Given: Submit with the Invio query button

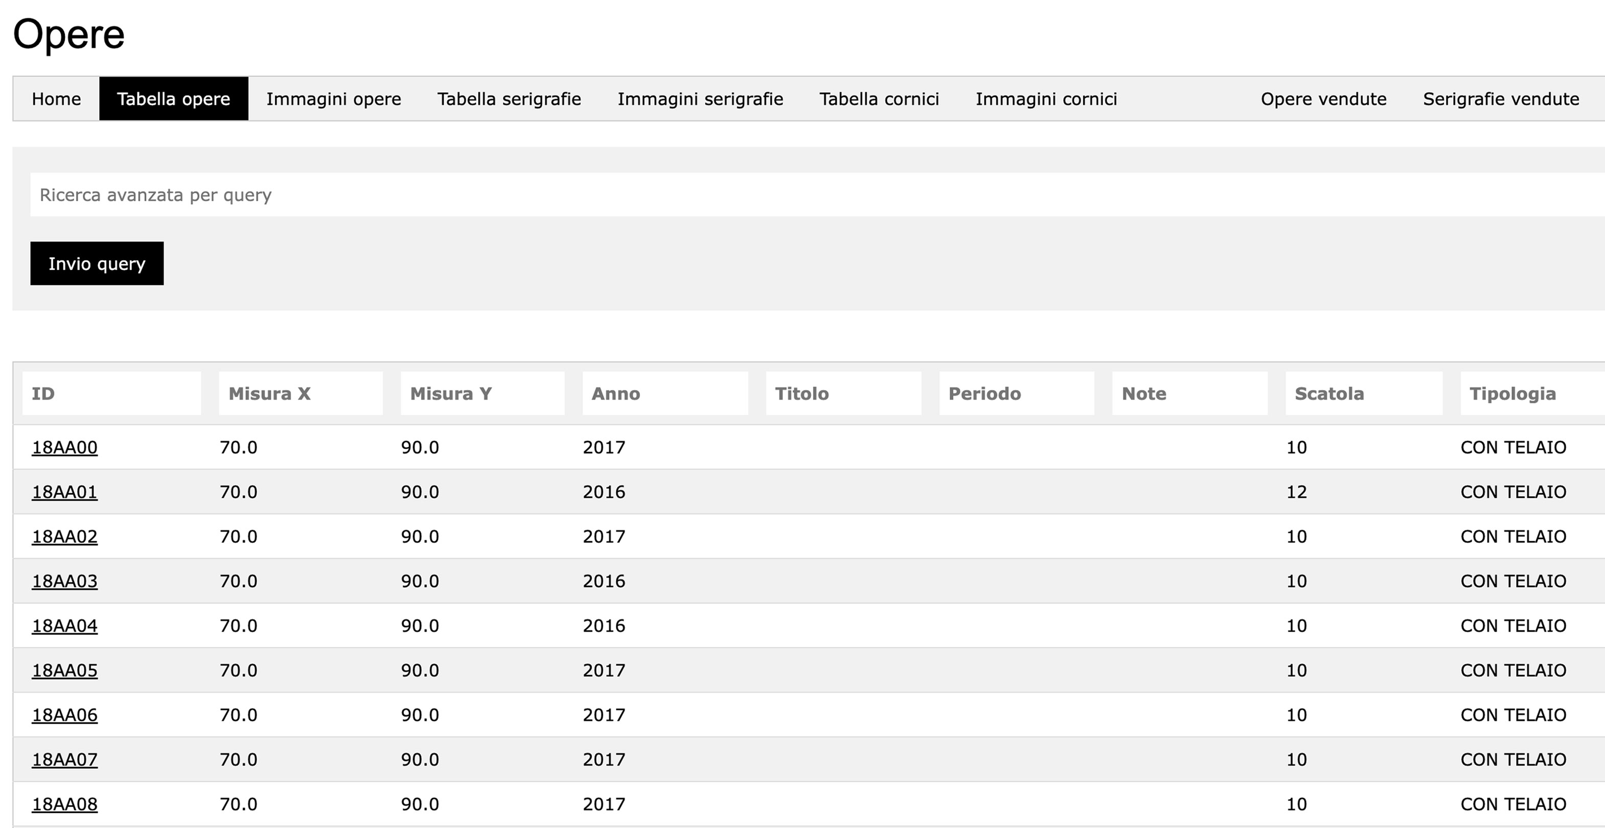Looking at the screenshot, I should (x=97, y=264).
